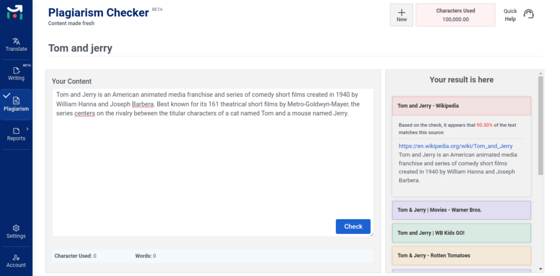This screenshot has height=276, width=560.
Task: Open the Writing tool icon
Action: point(16,71)
